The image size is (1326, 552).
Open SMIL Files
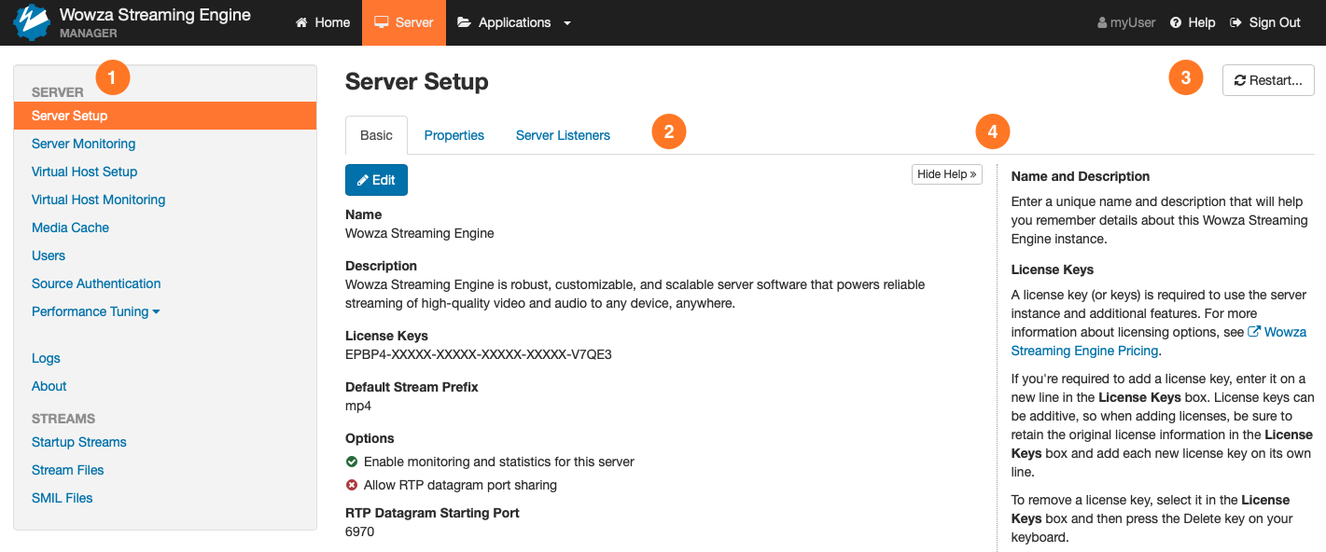pos(63,498)
